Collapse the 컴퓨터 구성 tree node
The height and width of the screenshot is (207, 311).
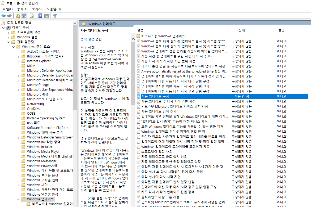coord(3,28)
